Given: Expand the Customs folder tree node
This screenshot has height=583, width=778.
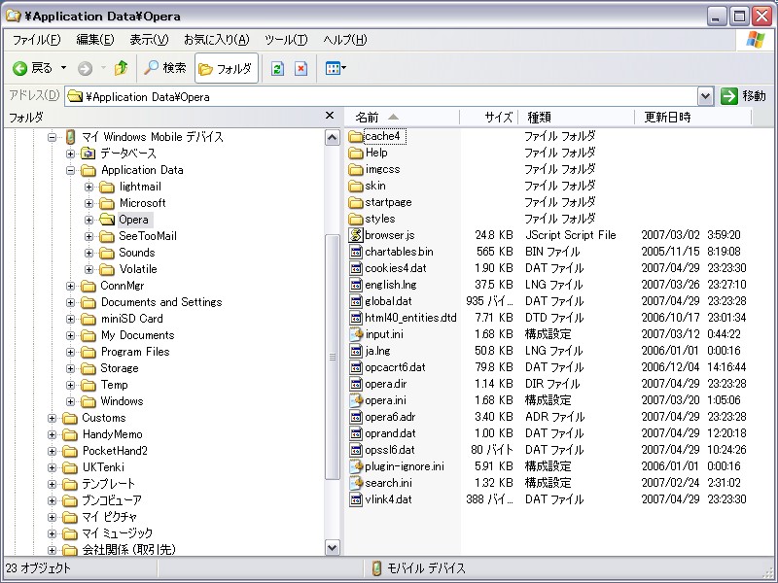Looking at the screenshot, I should (52, 418).
